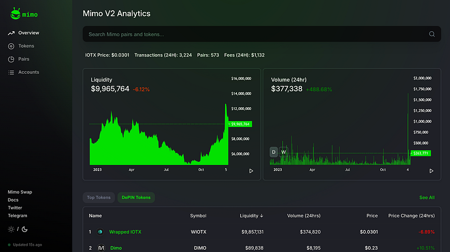Switch to light mode sun icon

[11, 229]
